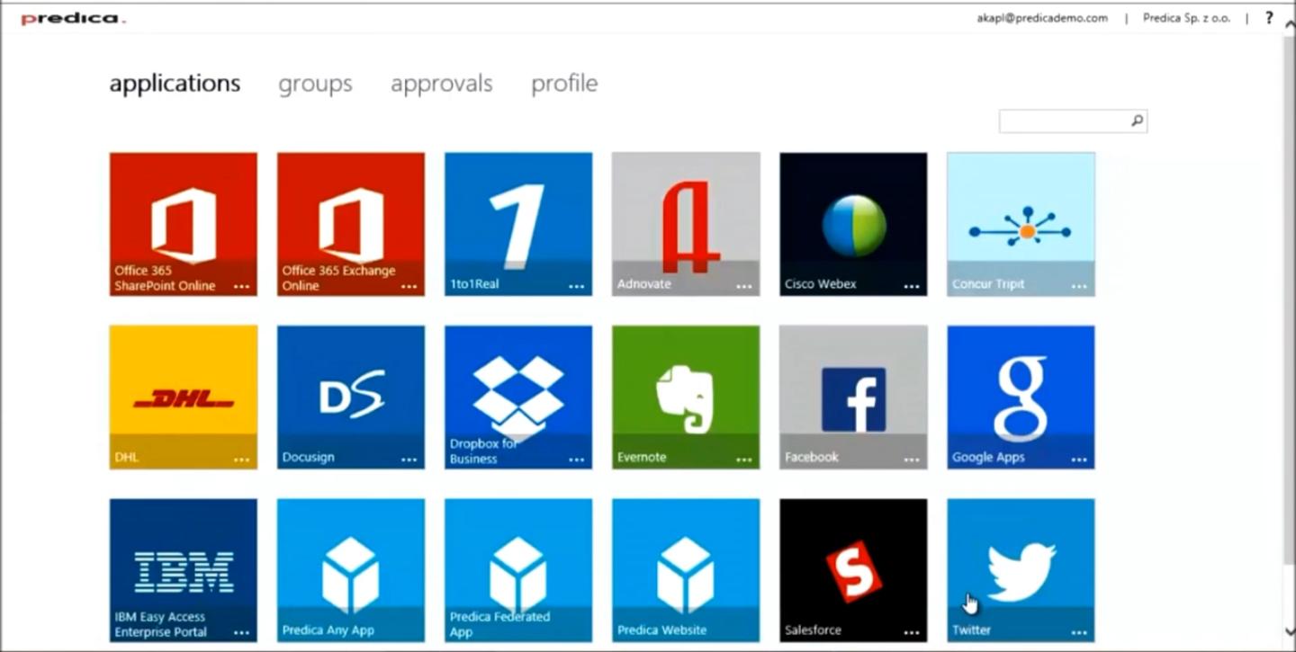Open ellipsis menu on Concur TripIt tile
The height and width of the screenshot is (652, 1296).
point(1078,287)
